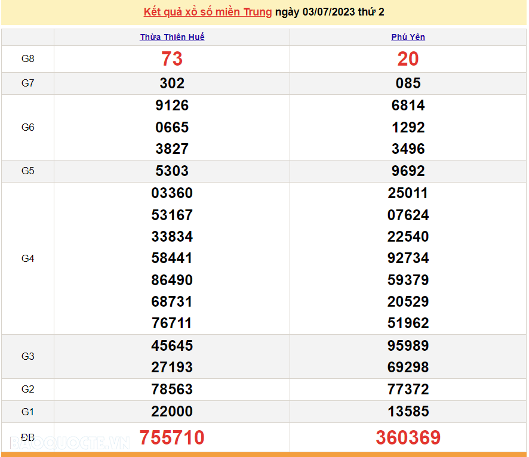Select the special prize number 755710
The image size is (529, 457).
[x=172, y=438]
